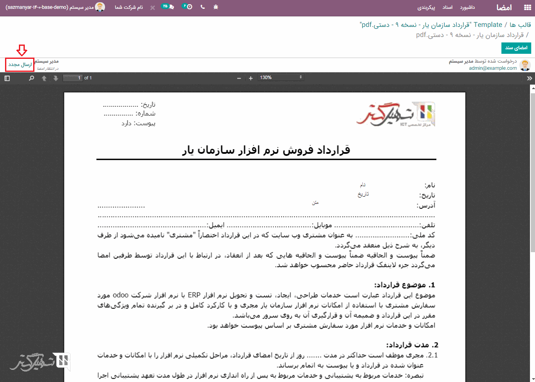This screenshot has height=382, width=535.
Task: Toggle the PDF viewer sidebar
Action: [x=7, y=78]
